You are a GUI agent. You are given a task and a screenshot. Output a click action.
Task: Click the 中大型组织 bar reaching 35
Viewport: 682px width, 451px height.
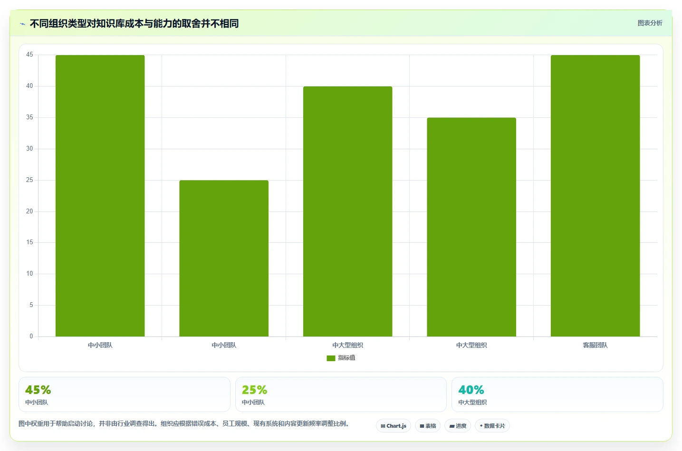pos(471,227)
